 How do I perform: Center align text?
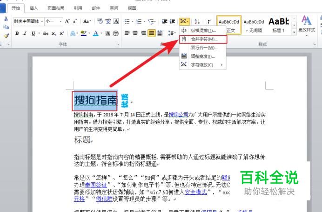(x=135, y=33)
